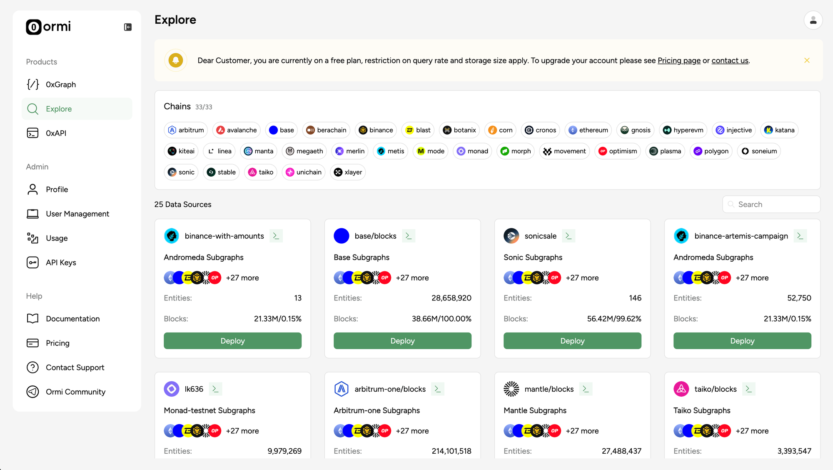Click terminal icon beside taiko/blocks

[749, 389]
